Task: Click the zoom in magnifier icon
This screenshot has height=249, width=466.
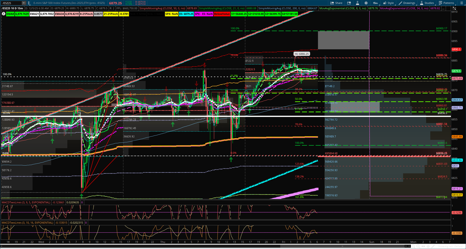Action: click(x=418, y=246)
